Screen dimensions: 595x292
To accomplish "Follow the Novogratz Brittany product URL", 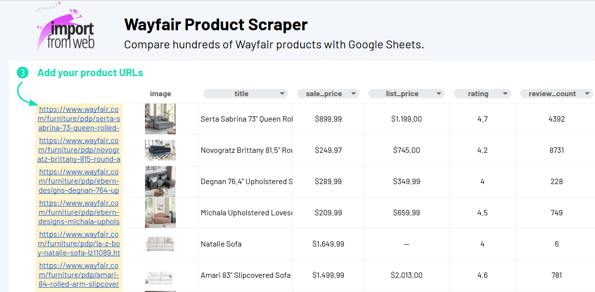I will 79,150.
